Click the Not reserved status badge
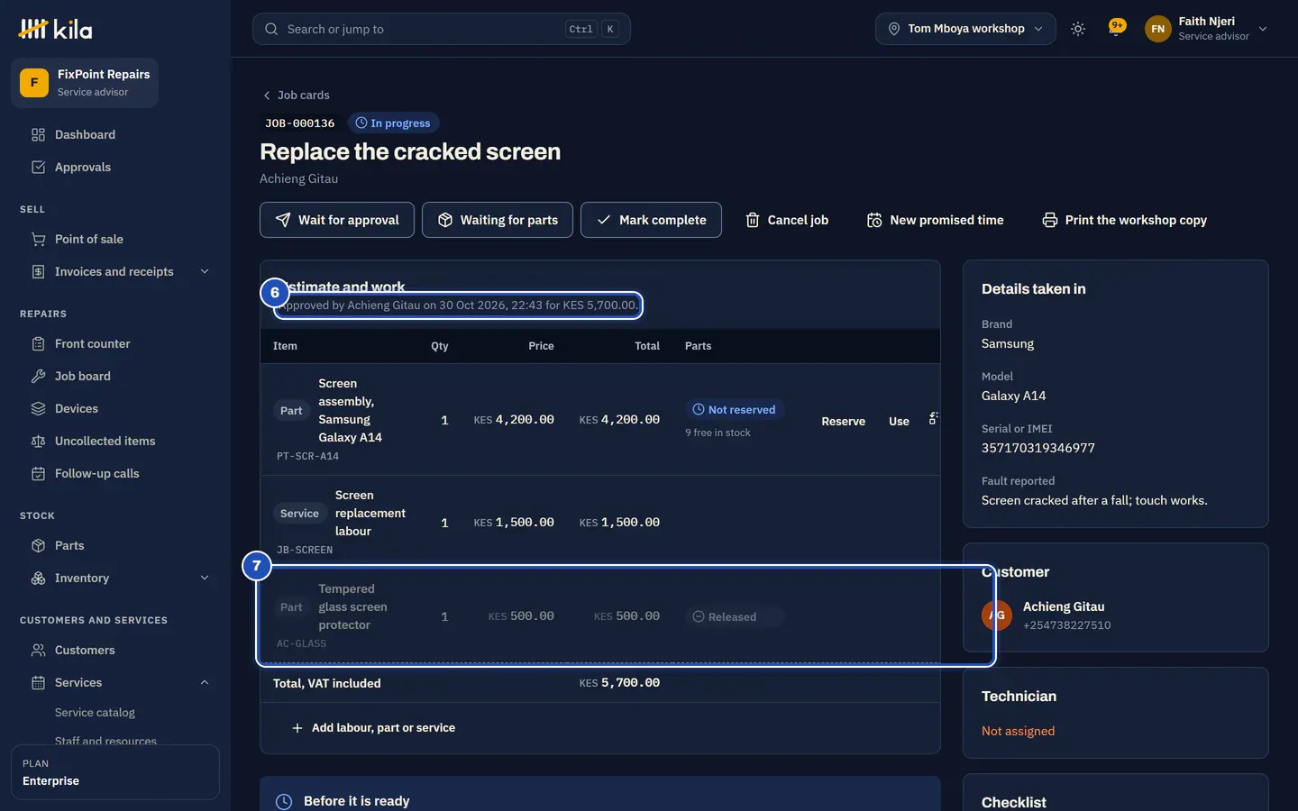Image resolution: width=1298 pixels, height=811 pixels. coord(734,410)
